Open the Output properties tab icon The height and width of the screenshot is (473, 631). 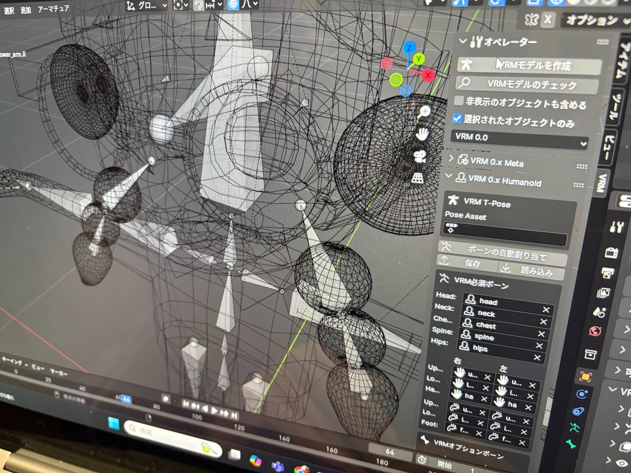click(x=607, y=274)
